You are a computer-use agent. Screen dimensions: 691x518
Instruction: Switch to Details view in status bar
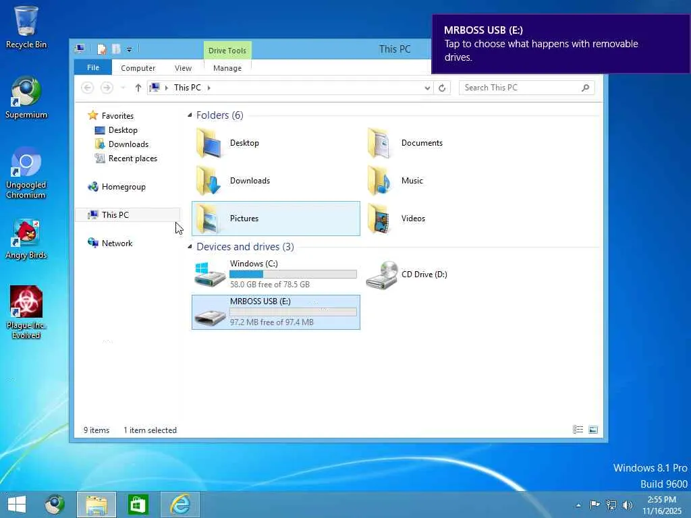click(x=578, y=430)
